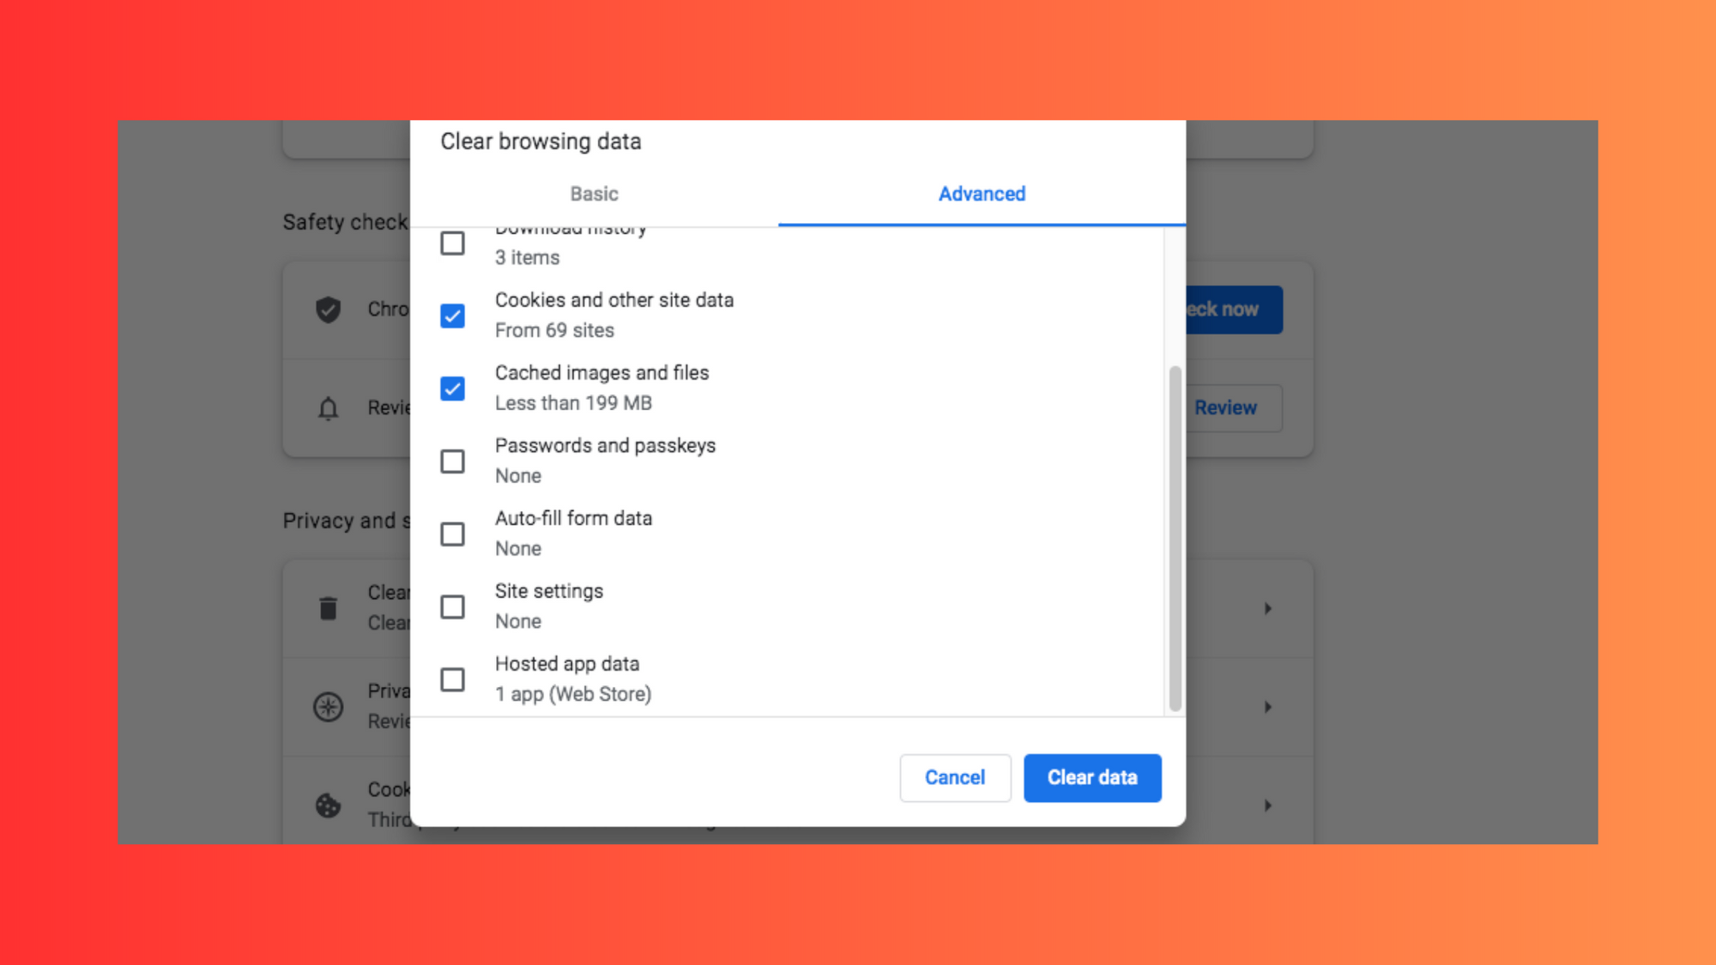Click the cookie icon in settings background

tap(328, 805)
